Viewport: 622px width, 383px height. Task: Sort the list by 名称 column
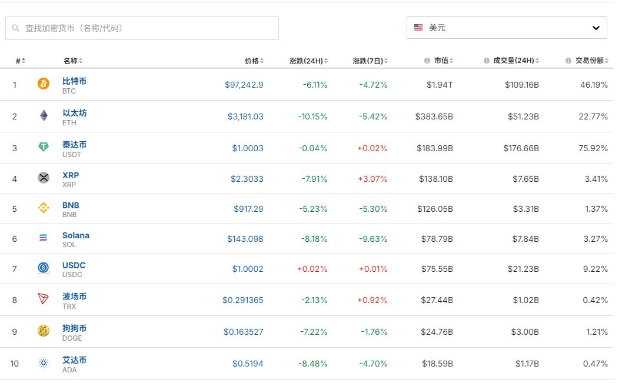pos(71,61)
